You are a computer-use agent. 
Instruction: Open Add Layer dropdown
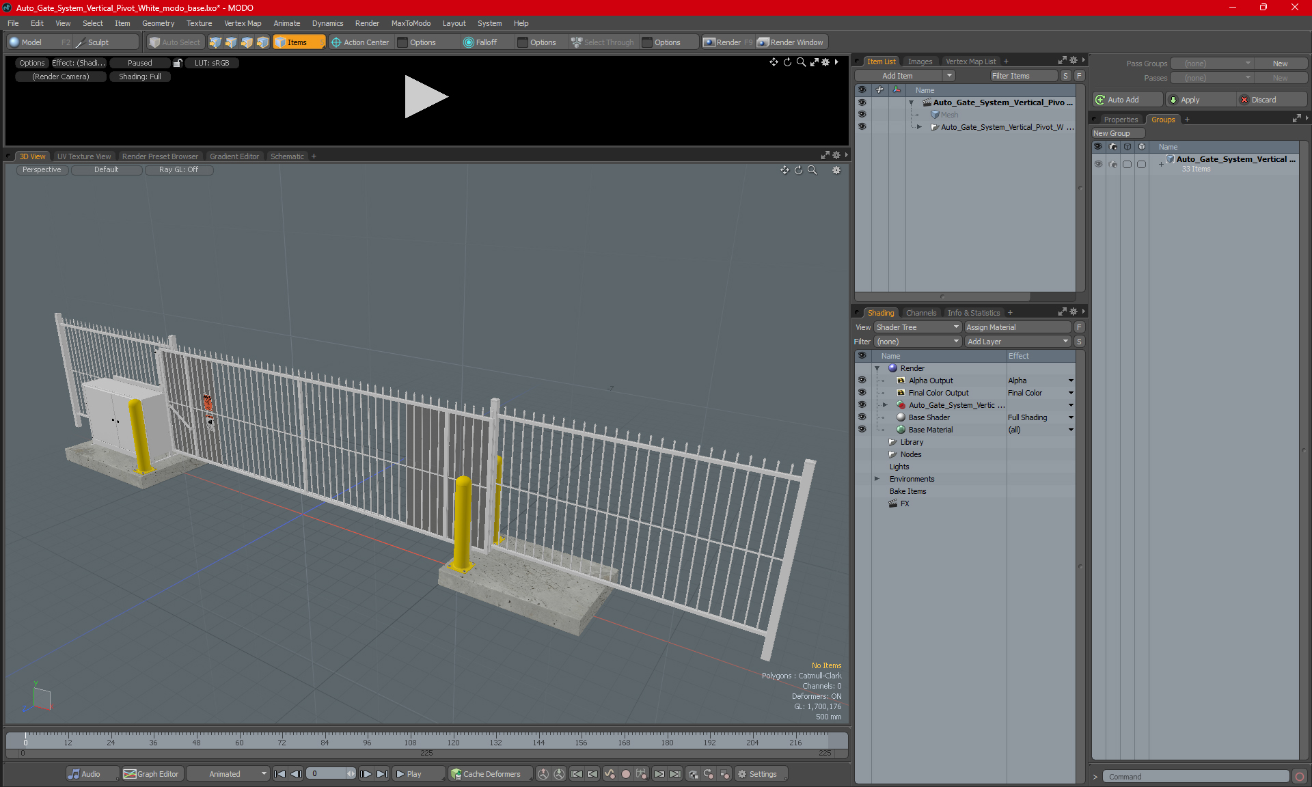pyautogui.click(x=1017, y=342)
